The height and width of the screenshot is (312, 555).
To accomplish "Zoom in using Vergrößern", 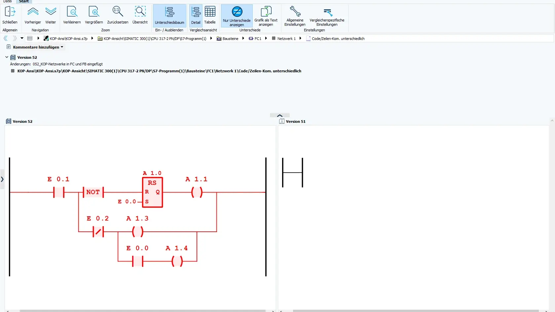I will point(94,15).
